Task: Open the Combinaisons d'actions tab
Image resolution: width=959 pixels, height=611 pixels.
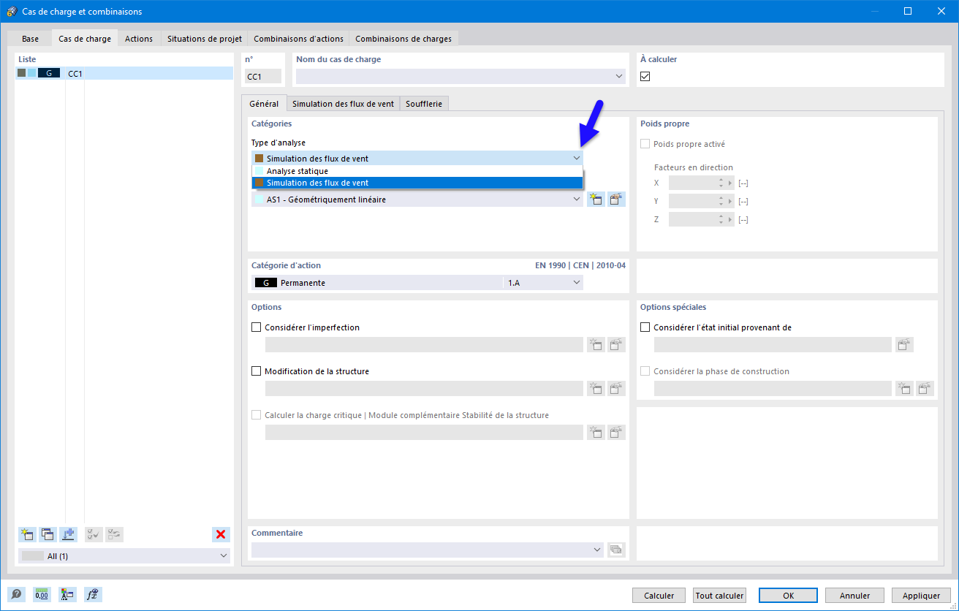Action: [298, 39]
